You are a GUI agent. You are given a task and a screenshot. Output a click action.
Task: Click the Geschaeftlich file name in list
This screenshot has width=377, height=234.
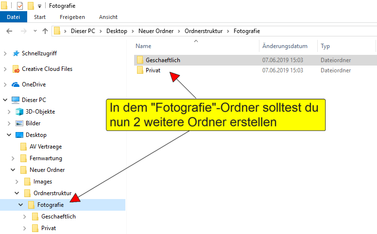pyautogui.click(x=163, y=60)
